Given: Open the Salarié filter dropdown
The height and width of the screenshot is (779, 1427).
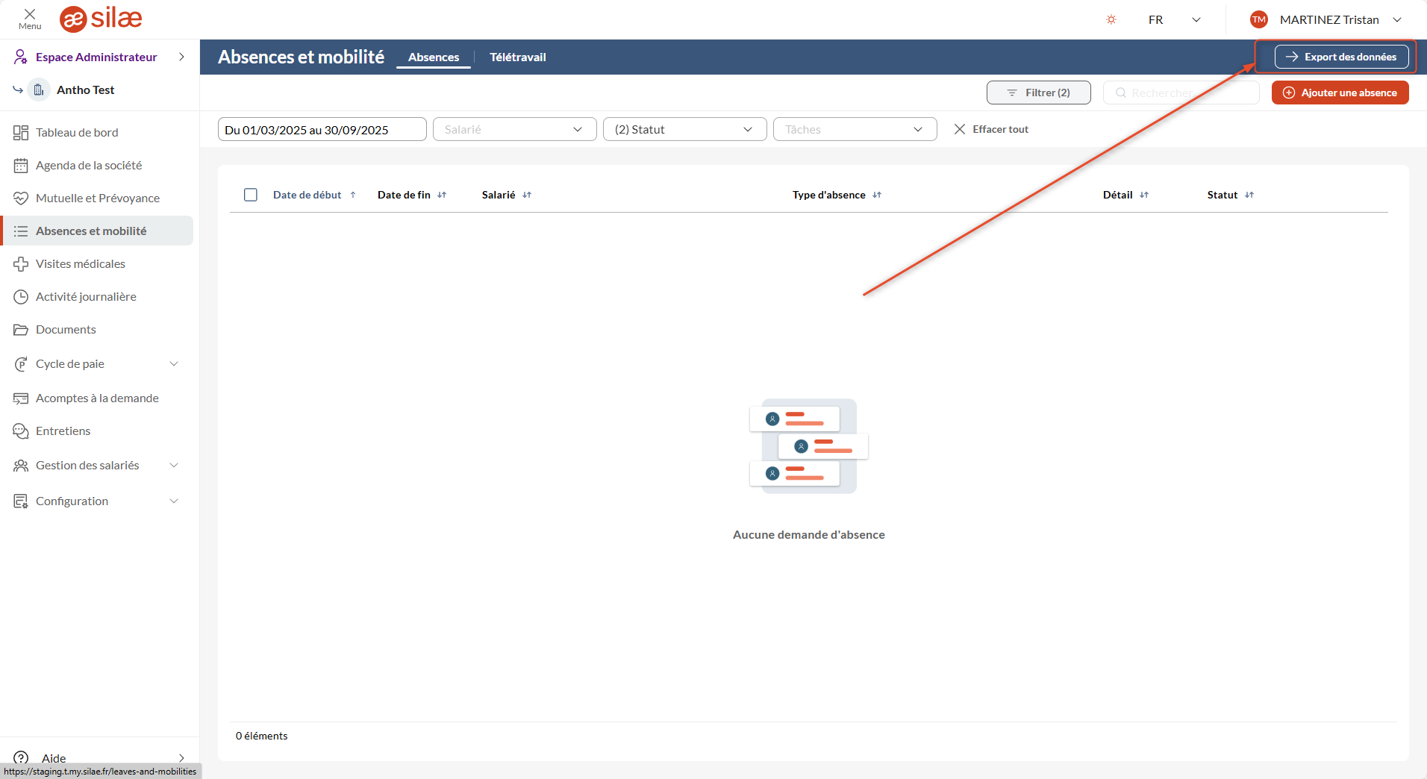Looking at the screenshot, I should pyautogui.click(x=514, y=129).
